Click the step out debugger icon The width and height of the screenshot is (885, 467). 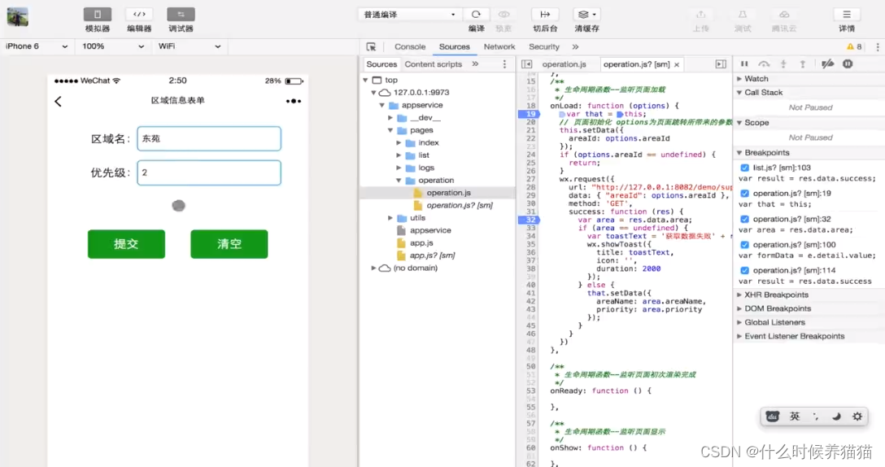tap(803, 63)
